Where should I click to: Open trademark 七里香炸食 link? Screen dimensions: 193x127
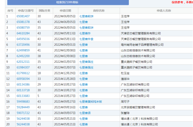click(x=86, y=39)
